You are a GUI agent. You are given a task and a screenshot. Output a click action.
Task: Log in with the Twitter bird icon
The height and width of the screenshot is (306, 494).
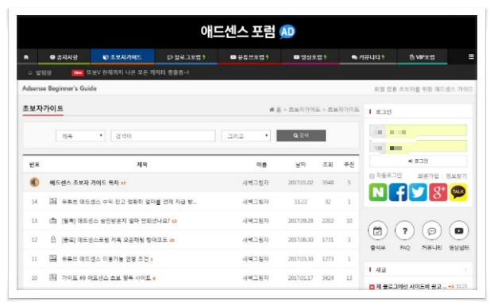[418, 192]
